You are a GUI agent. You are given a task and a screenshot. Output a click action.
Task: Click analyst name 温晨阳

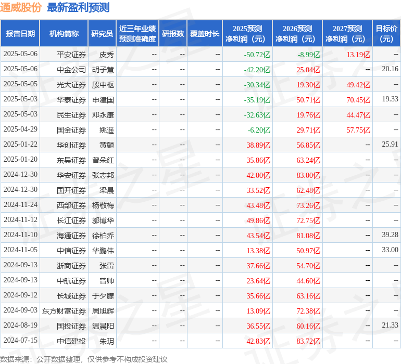tap(103, 326)
